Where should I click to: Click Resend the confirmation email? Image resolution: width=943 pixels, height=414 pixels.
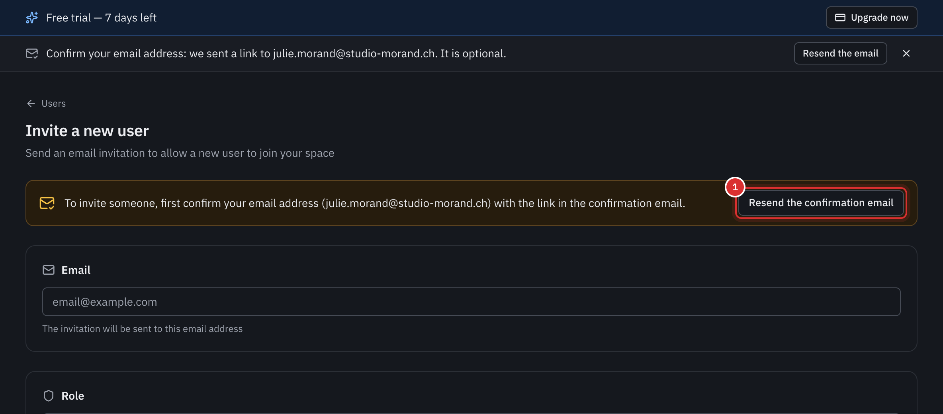[821, 203]
